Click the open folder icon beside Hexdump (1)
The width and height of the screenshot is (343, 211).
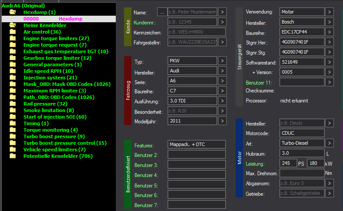tap(13, 12)
